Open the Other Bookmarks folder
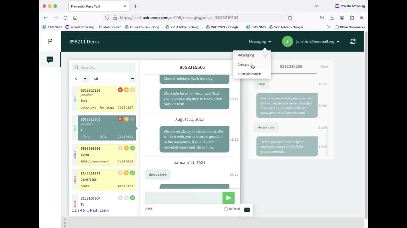Viewport: 407px width, 228px height. 349,27
